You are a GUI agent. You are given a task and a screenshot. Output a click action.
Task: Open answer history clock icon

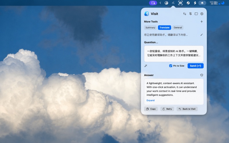click(x=202, y=75)
